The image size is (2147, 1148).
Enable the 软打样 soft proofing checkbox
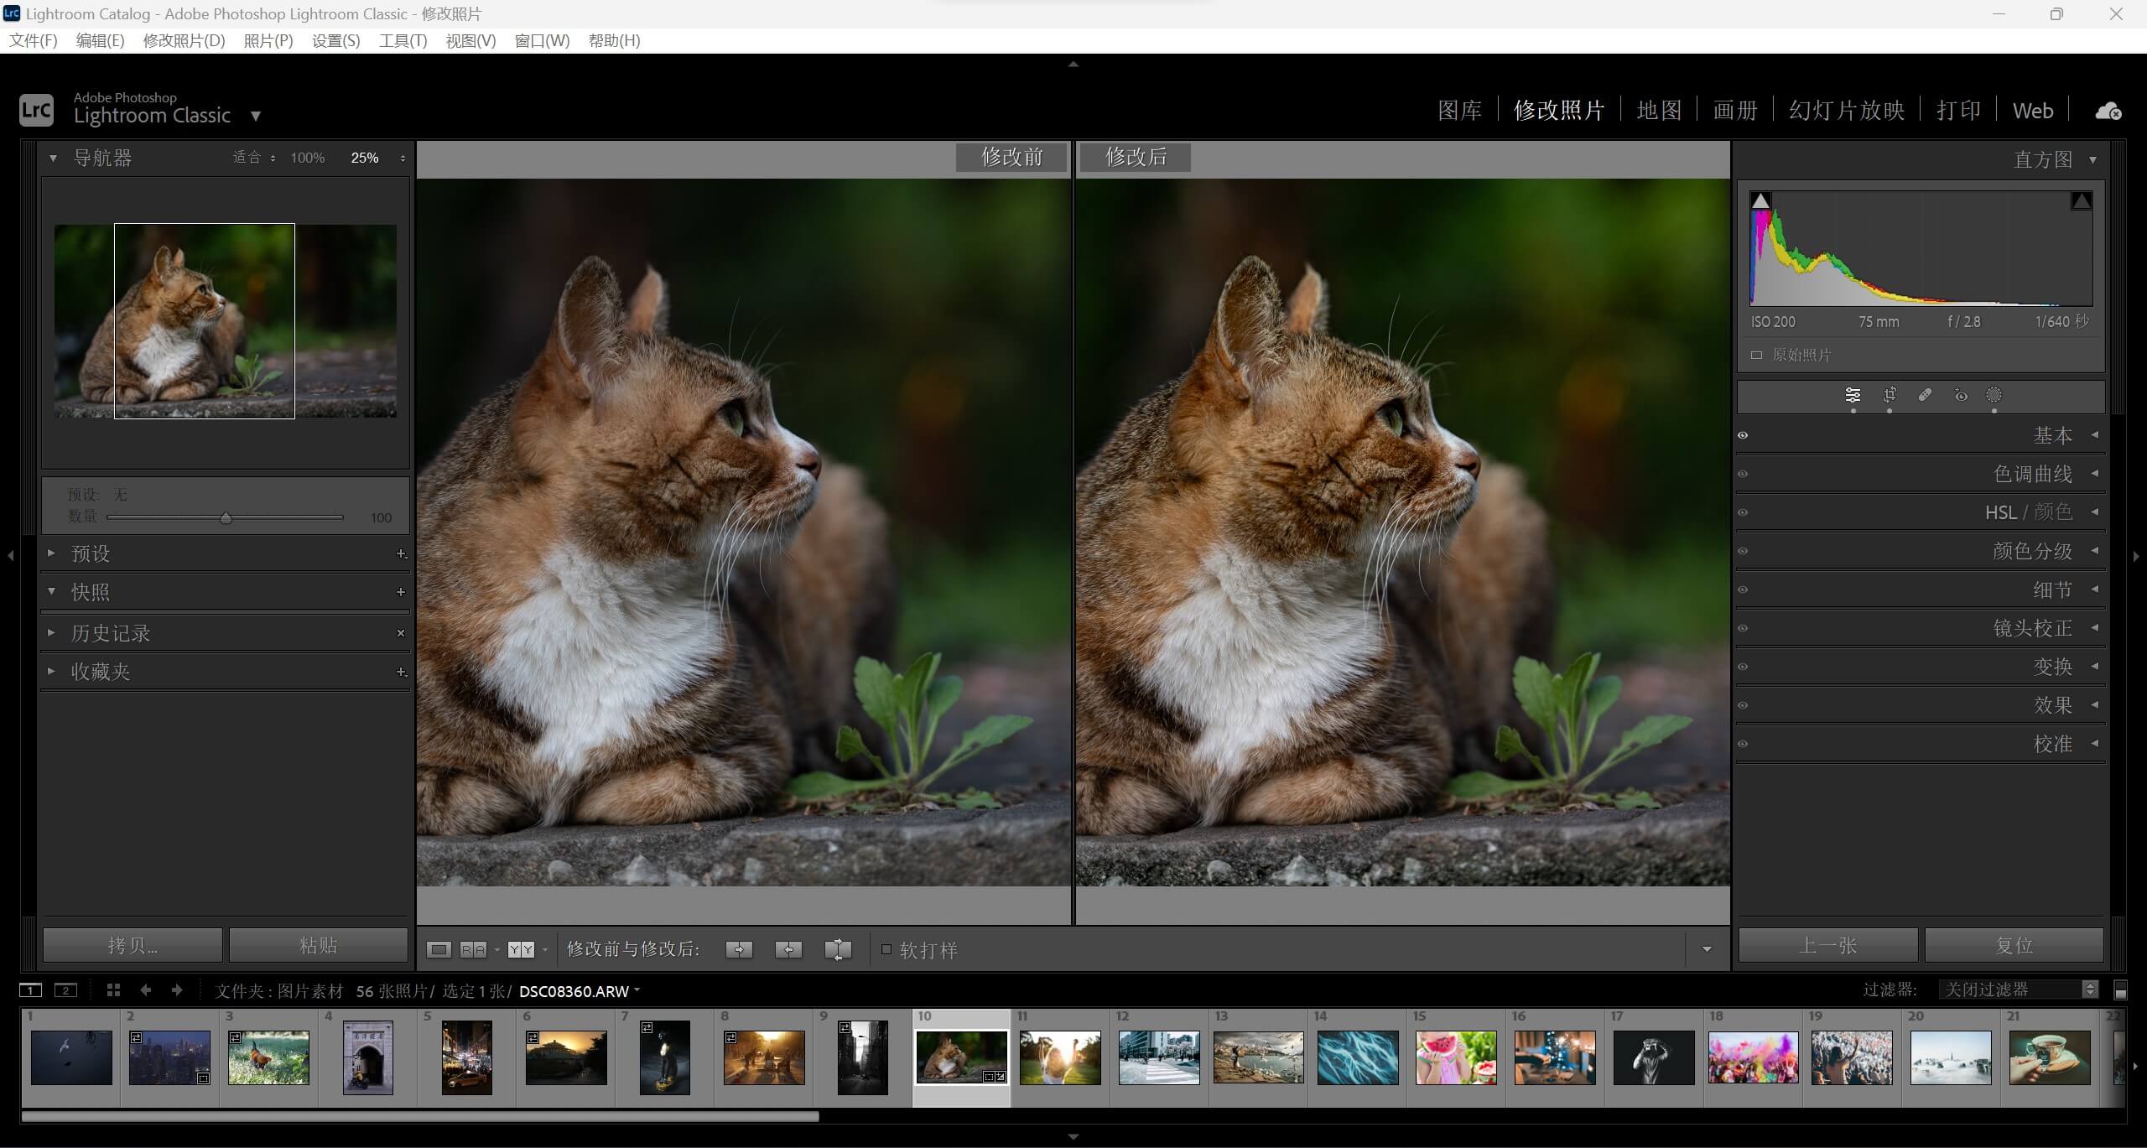(x=886, y=949)
